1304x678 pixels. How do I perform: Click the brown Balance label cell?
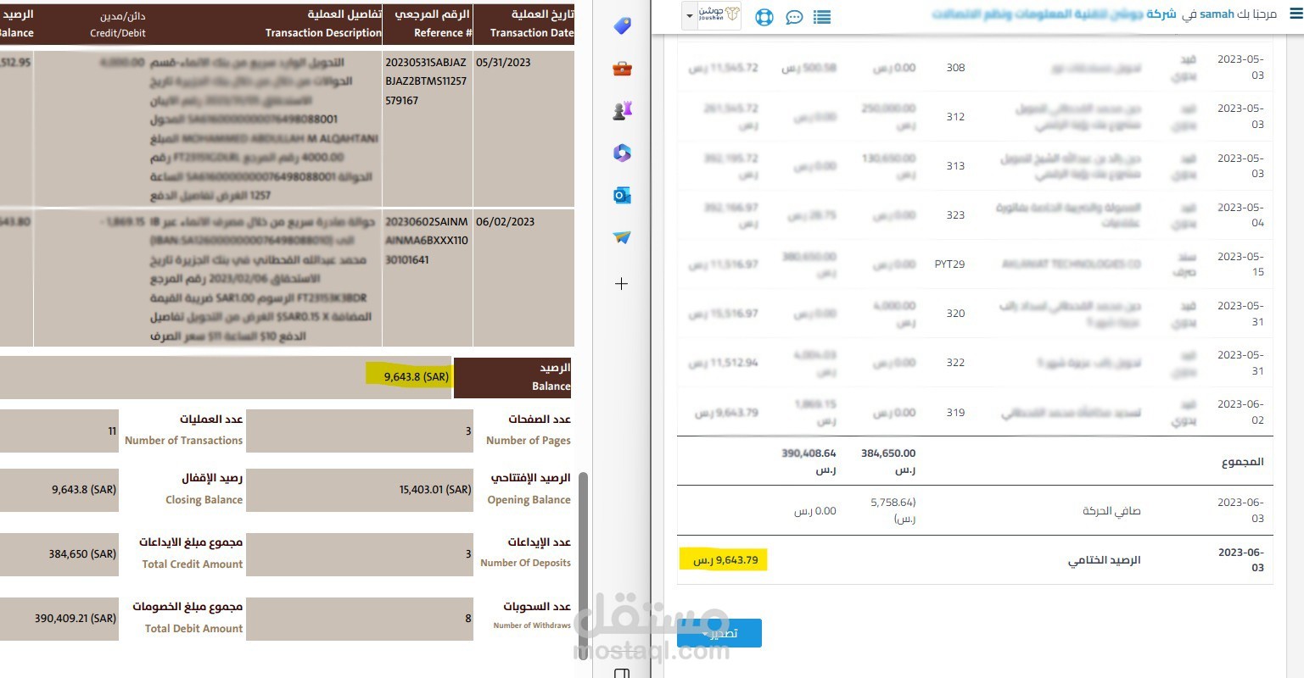click(x=512, y=377)
